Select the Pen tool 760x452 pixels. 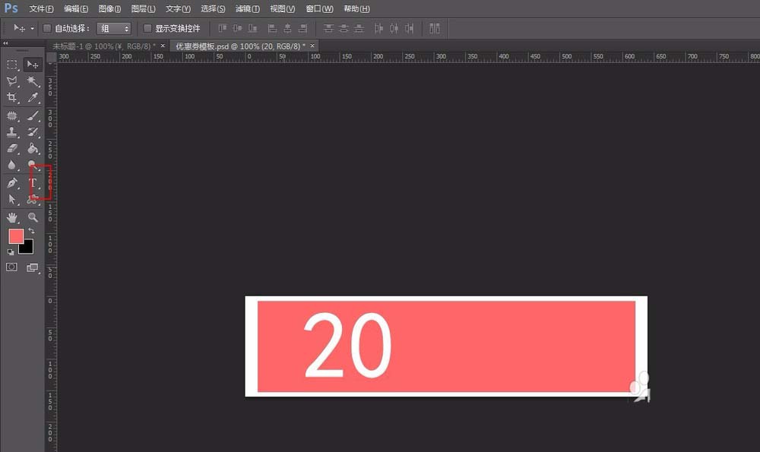point(12,183)
